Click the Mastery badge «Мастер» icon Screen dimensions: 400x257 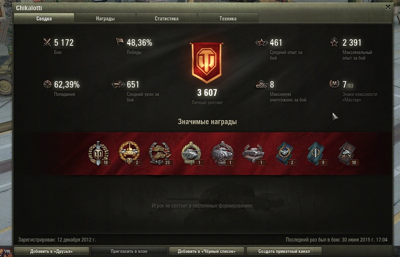click(x=334, y=84)
